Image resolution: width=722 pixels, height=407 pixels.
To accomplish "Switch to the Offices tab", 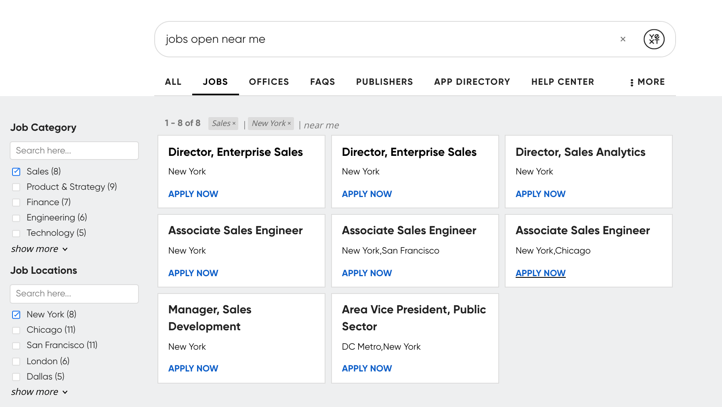I will pyautogui.click(x=269, y=82).
